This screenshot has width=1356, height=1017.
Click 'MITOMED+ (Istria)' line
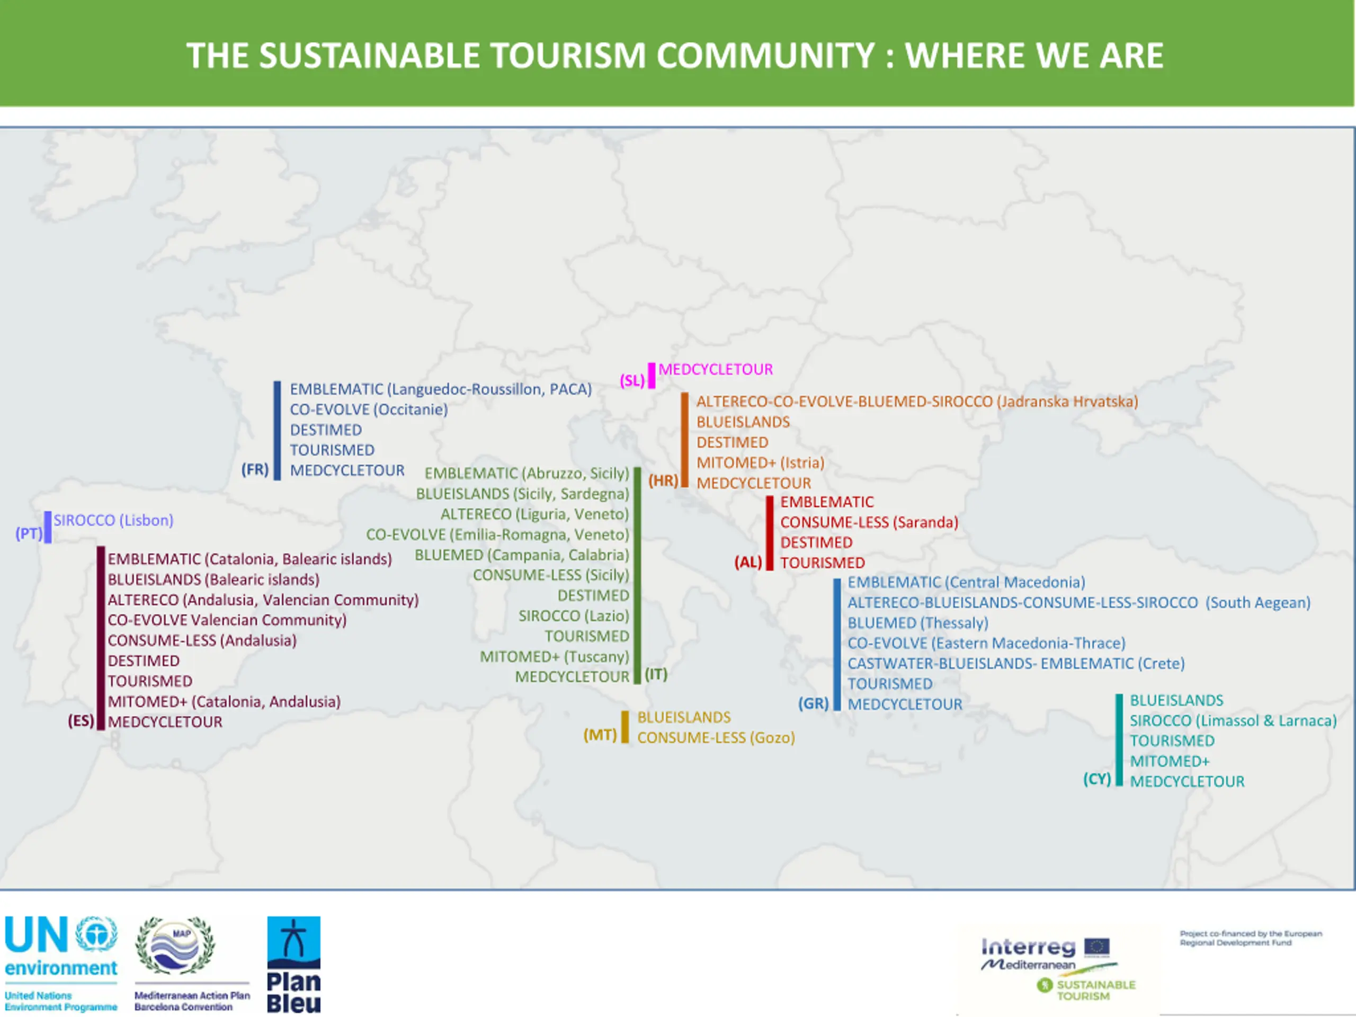click(x=760, y=463)
